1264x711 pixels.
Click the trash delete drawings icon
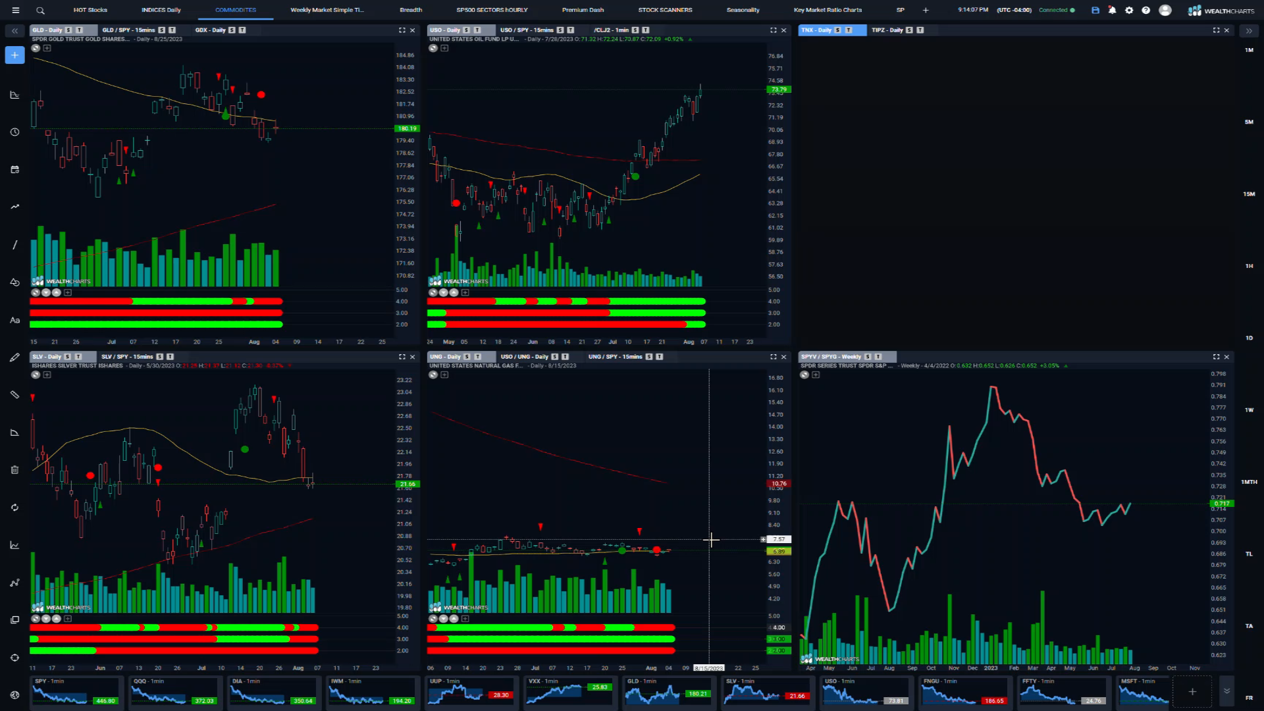click(x=14, y=470)
